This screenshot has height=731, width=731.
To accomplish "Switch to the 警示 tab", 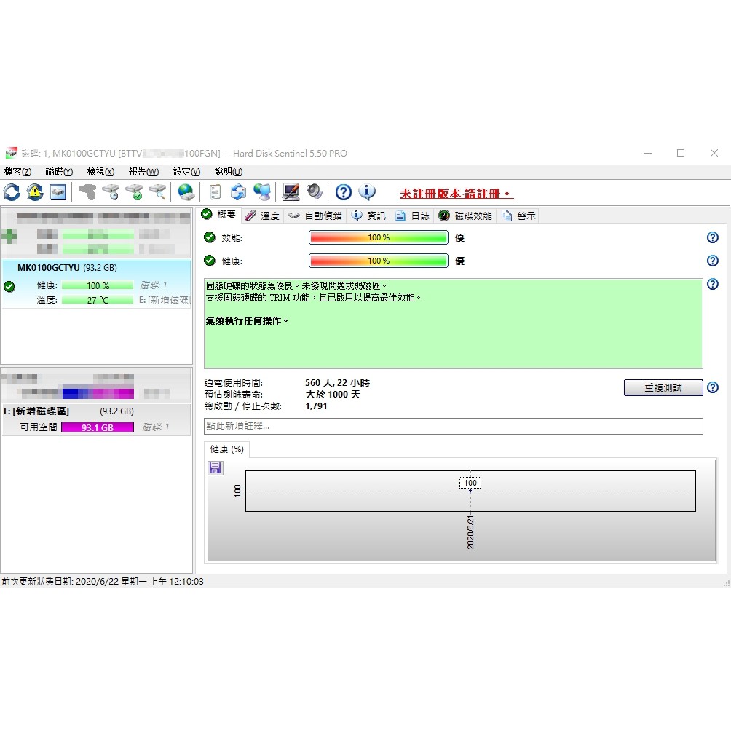I will click(x=518, y=216).
